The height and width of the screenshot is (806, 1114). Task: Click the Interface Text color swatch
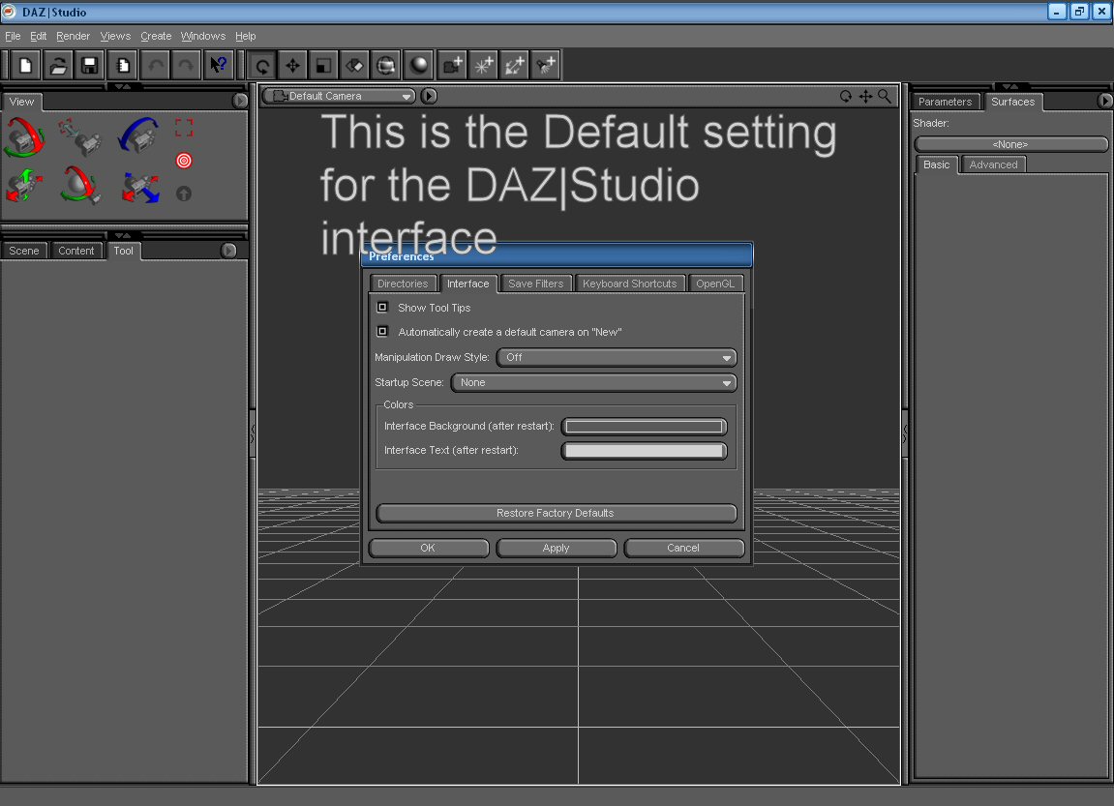(x=644, y=451)
